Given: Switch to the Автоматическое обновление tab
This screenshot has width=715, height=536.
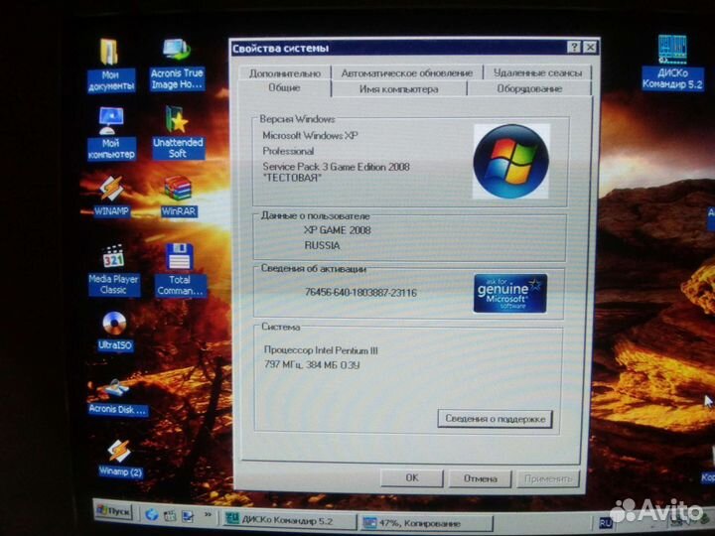Looking at the screenshot, I should pos(406,73).
